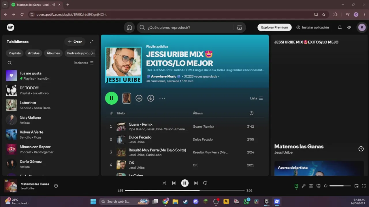Go to Spotify home via house icon
The width and height of the screenshot is (369, 207).
pyautogui.click(x=129, y=27)
